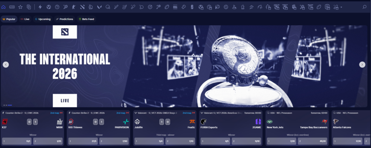Select the dolphin icon
Screen dimensions: 371x148
click(251, 7)
